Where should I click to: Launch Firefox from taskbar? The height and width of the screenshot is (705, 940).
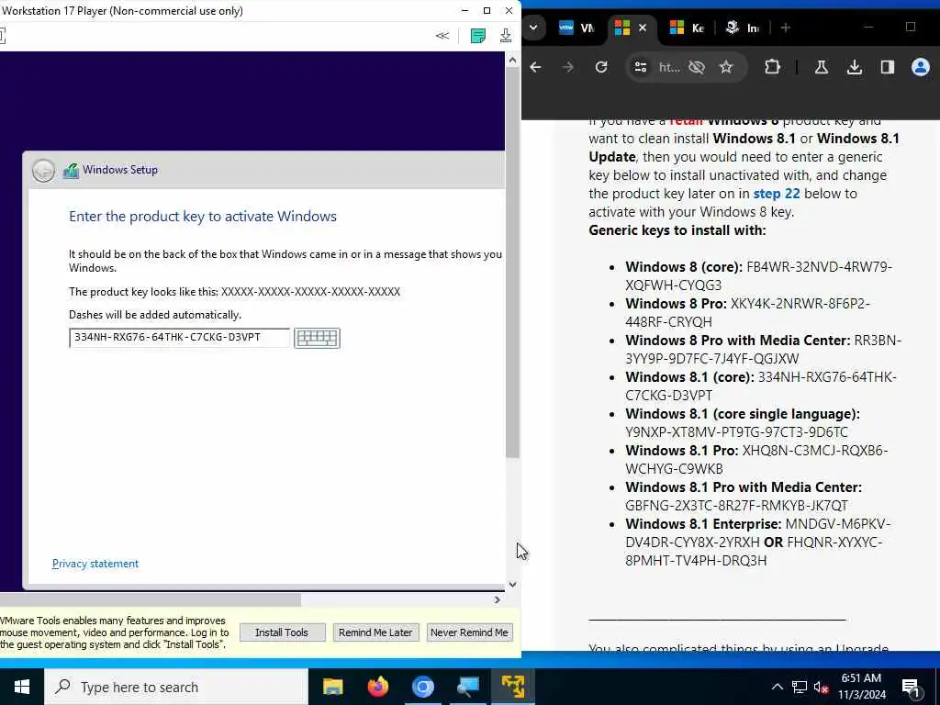point(377,687)
